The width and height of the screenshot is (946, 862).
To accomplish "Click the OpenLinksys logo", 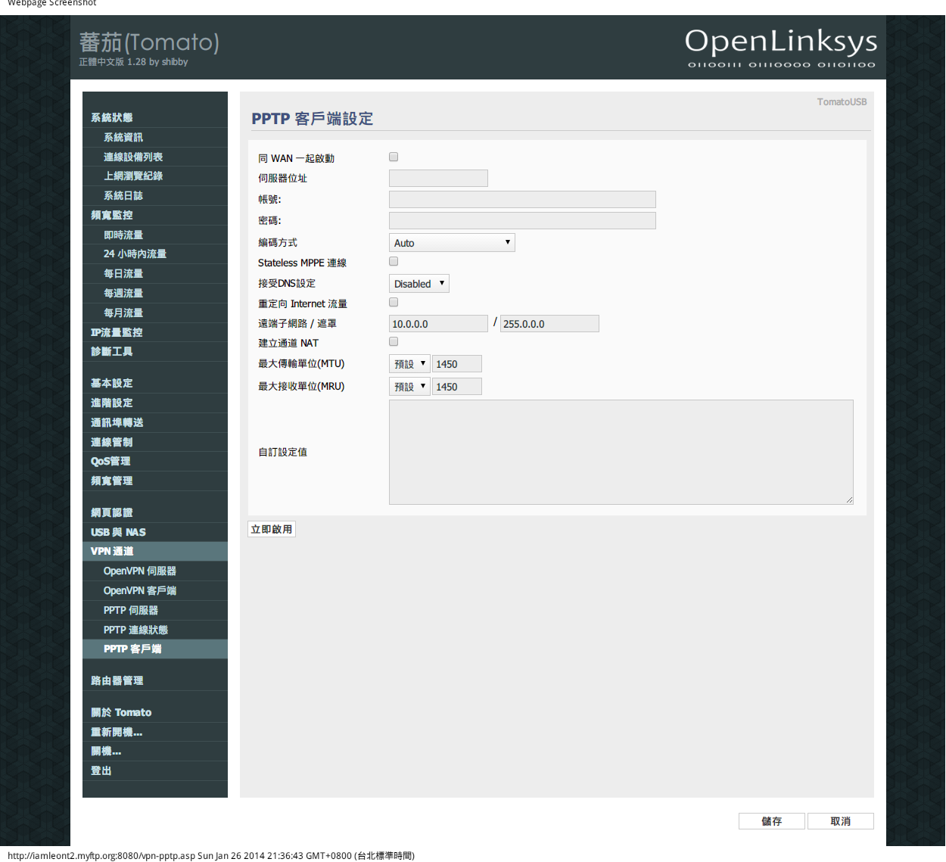I will click(781, 47).
